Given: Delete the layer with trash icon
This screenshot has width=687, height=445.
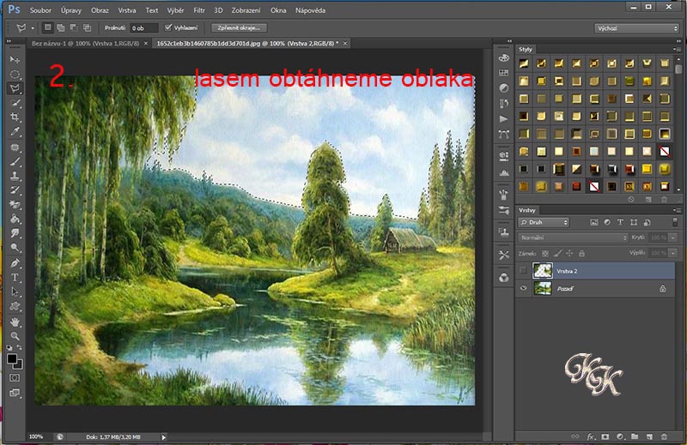Looking at the screenshot, I should pyautogui.click(x=664, y=436).
